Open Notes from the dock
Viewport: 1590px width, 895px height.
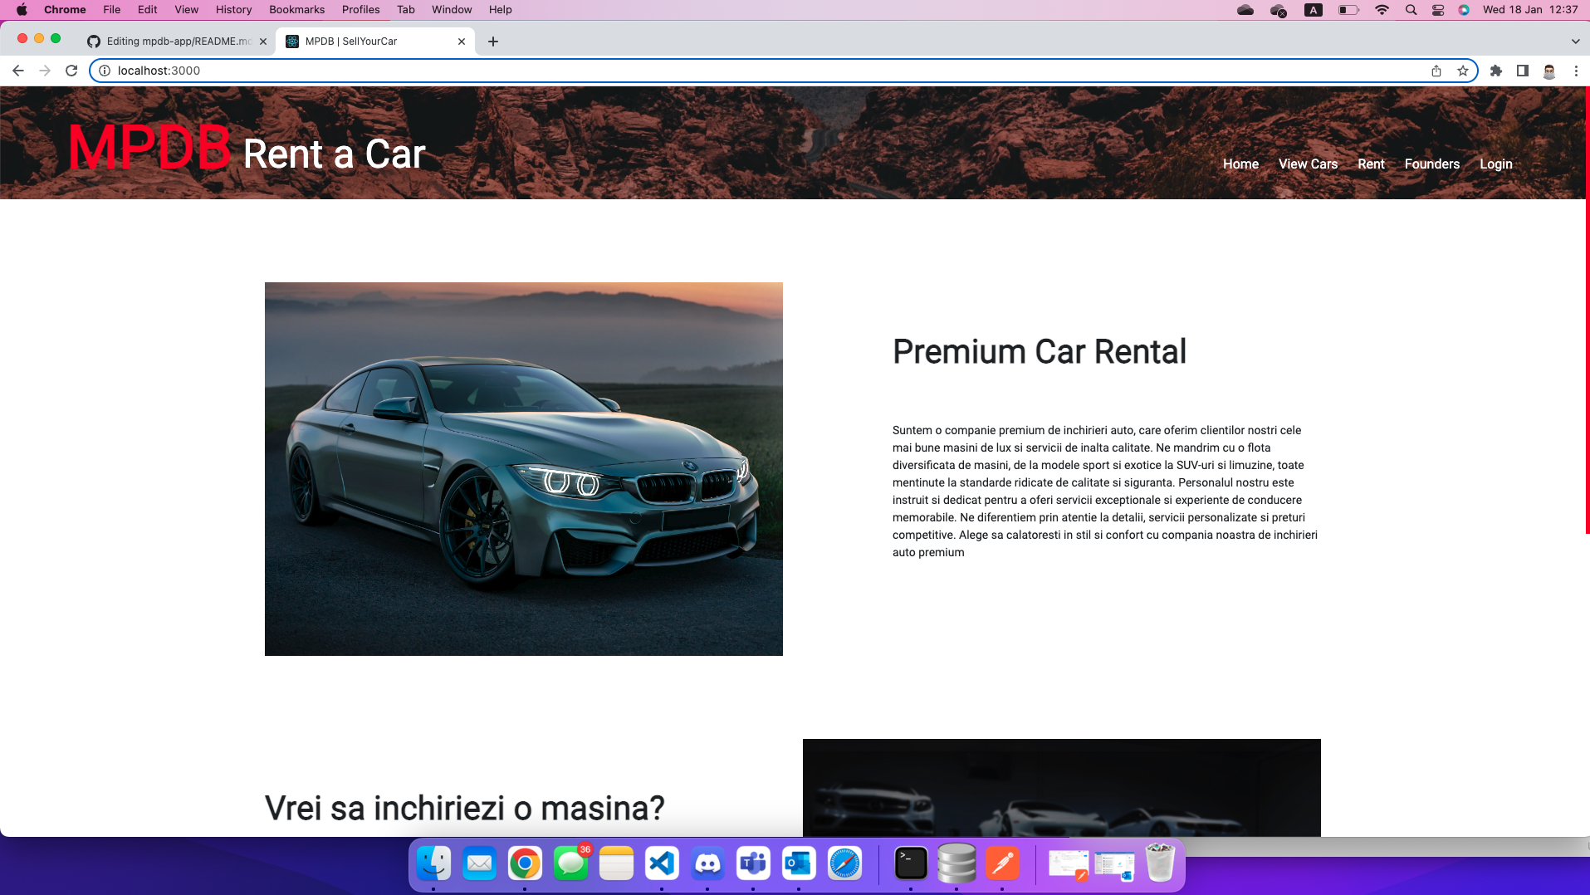(616, 864)
